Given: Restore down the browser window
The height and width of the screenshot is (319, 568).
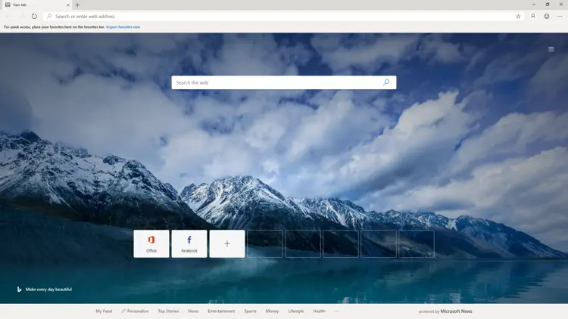Looking at the screenshot, I should 548,5.
